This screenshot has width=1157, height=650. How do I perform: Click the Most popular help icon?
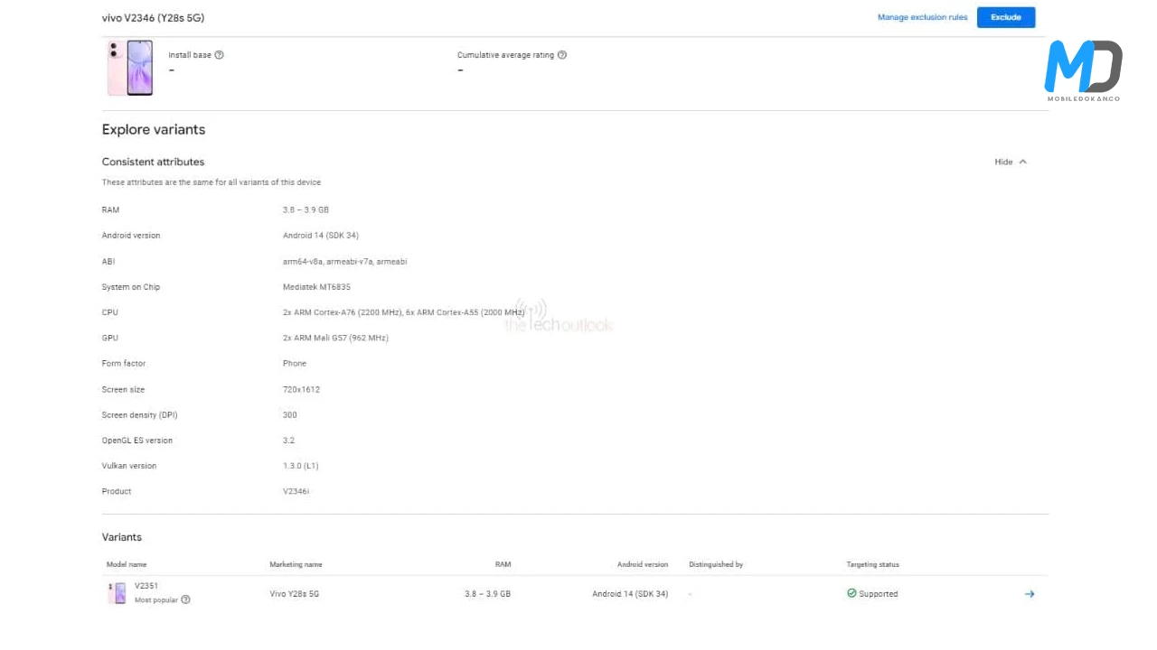click(185, 599)
